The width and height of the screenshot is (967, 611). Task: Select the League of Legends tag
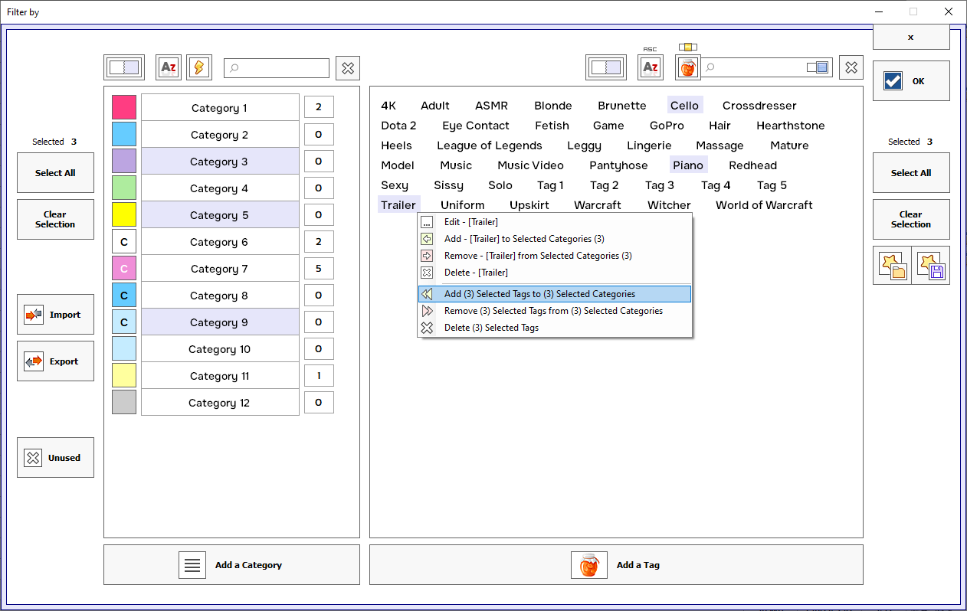tap(490, 145)
